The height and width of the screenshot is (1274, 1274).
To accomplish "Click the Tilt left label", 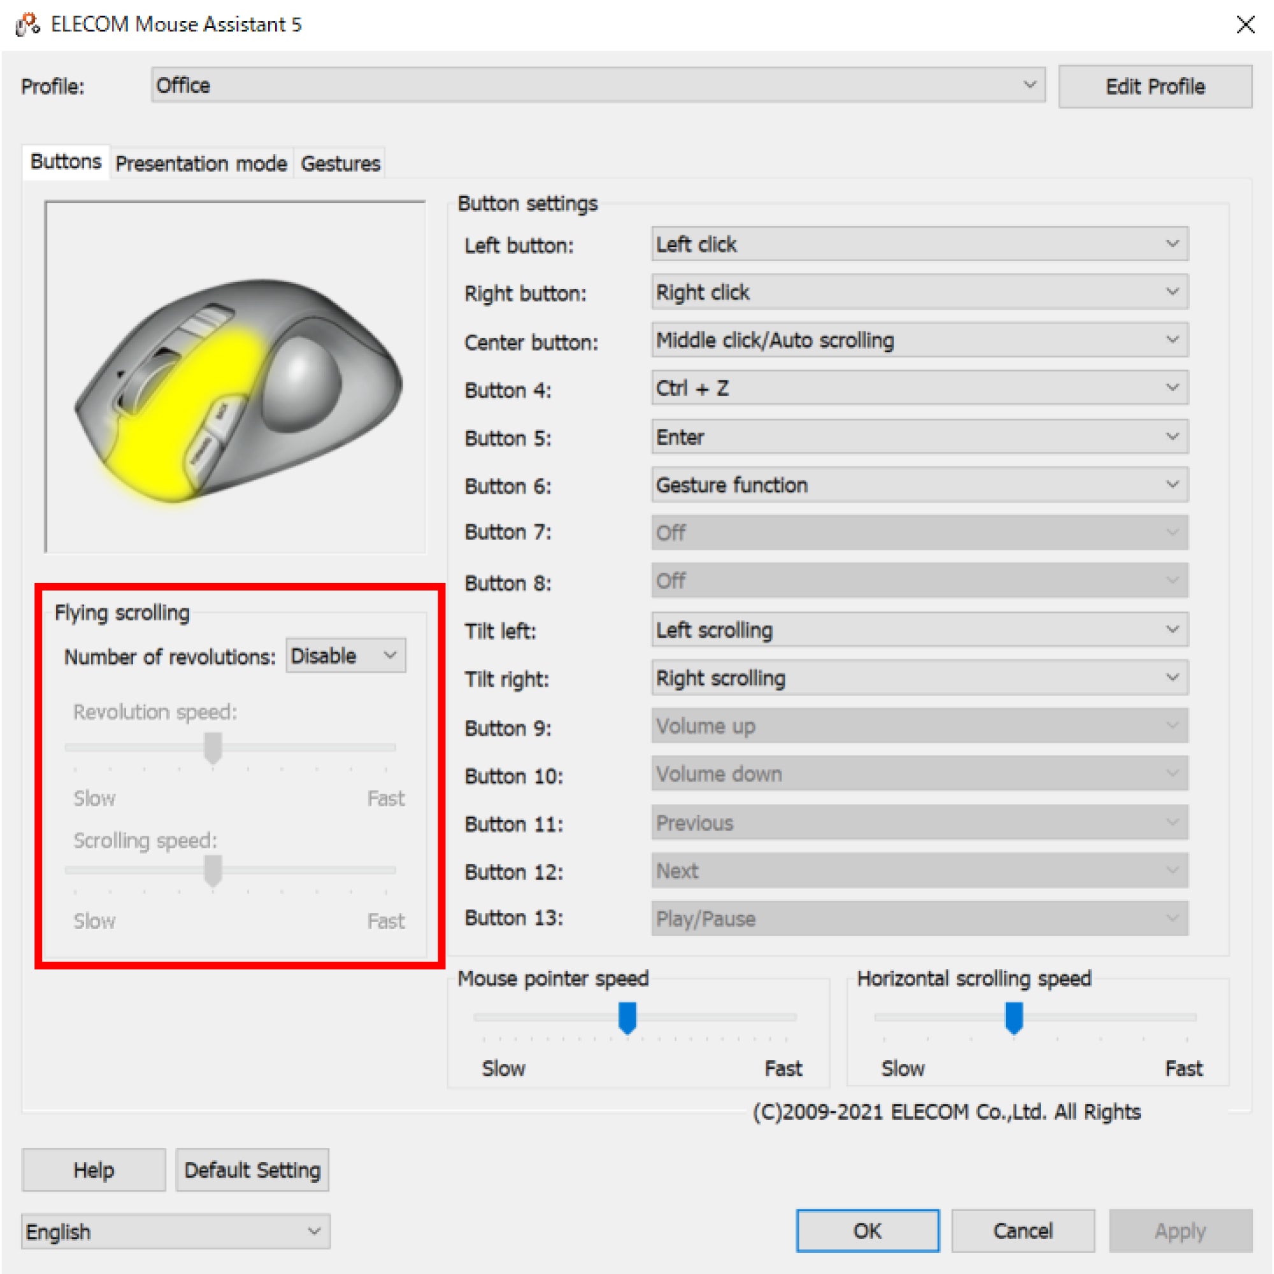I will [x=500, y=632].
